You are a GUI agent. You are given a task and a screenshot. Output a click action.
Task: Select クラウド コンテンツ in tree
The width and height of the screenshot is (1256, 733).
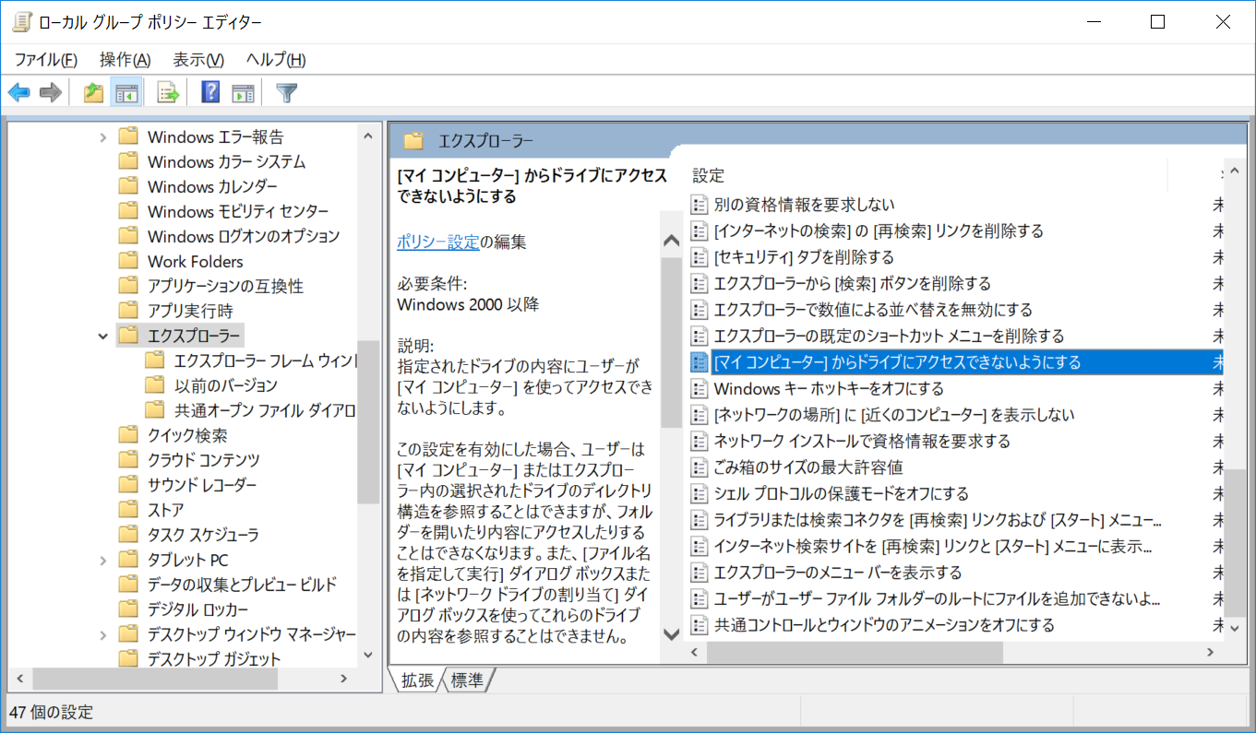[204, 460]
